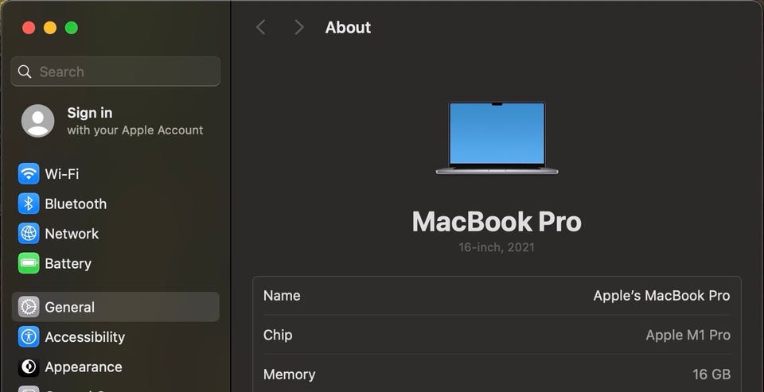The image size is (764, 392).
Task: Click the Network globe icon
Action: coord(29,234)
